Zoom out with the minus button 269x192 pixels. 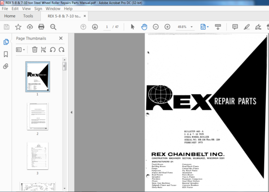156,27
